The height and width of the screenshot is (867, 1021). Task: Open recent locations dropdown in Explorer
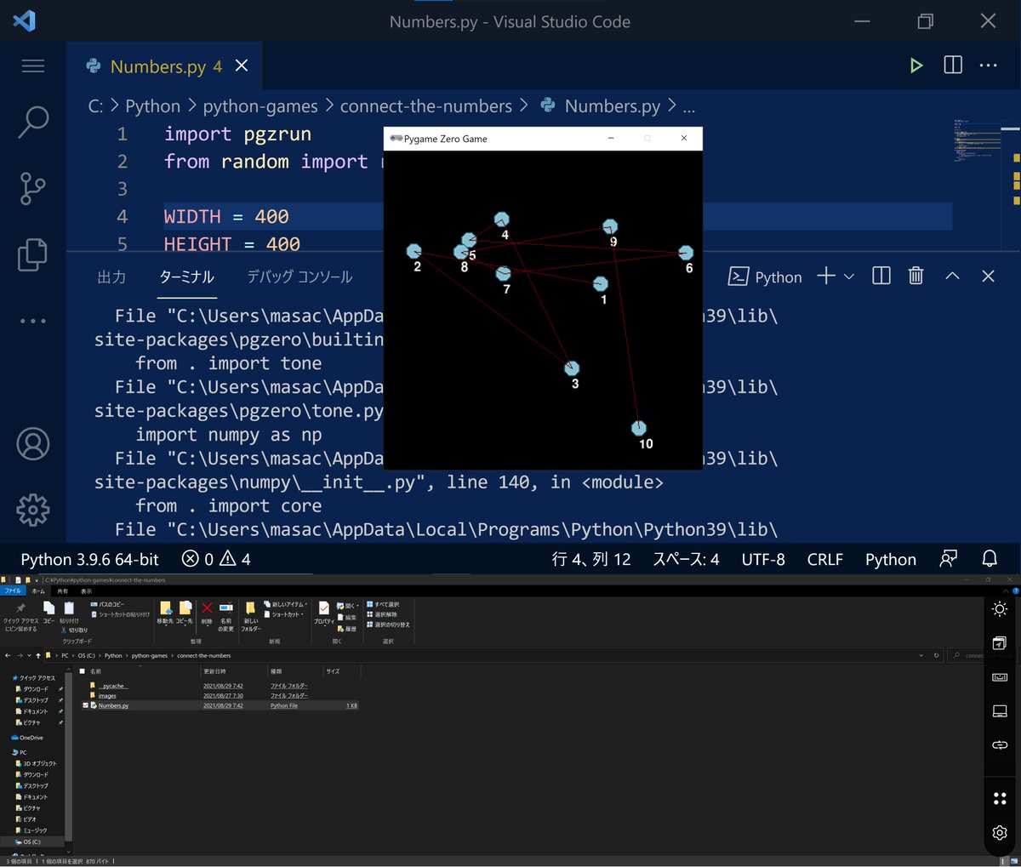pos(29,655)
